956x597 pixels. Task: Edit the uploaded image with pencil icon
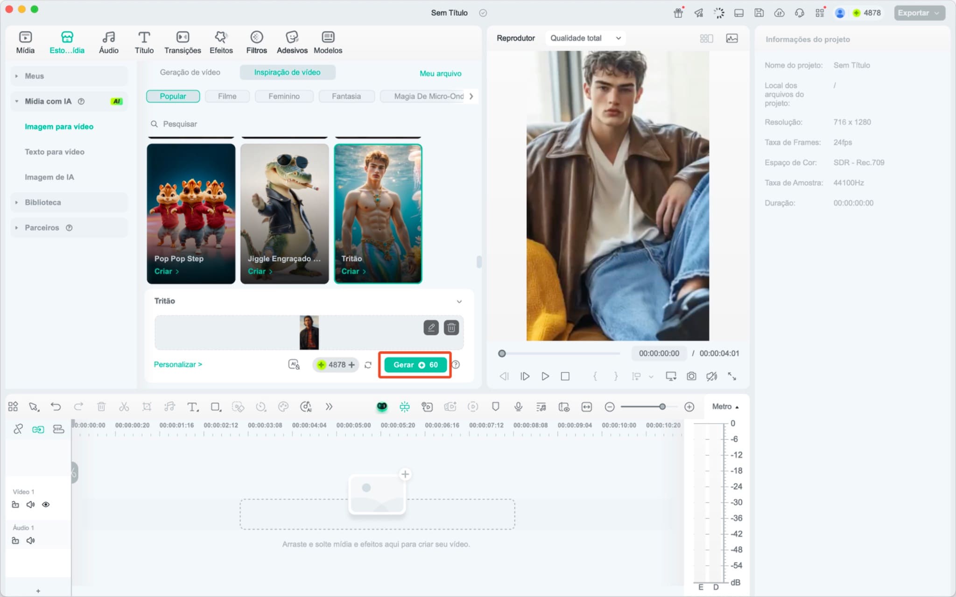click(431, 328)
